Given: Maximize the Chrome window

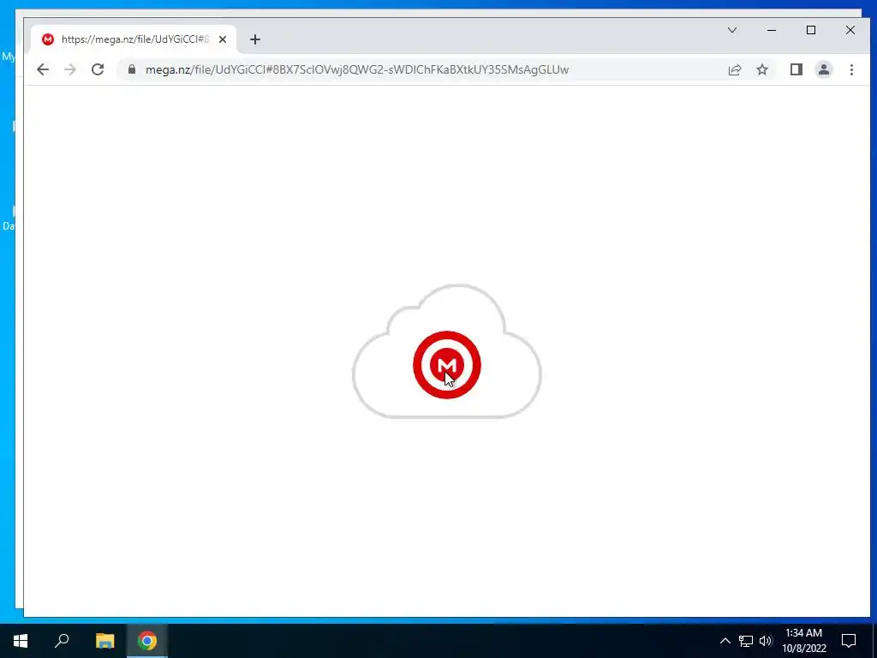Looking at the screenshot, I should pyautogui.click(x=811, y=30).
